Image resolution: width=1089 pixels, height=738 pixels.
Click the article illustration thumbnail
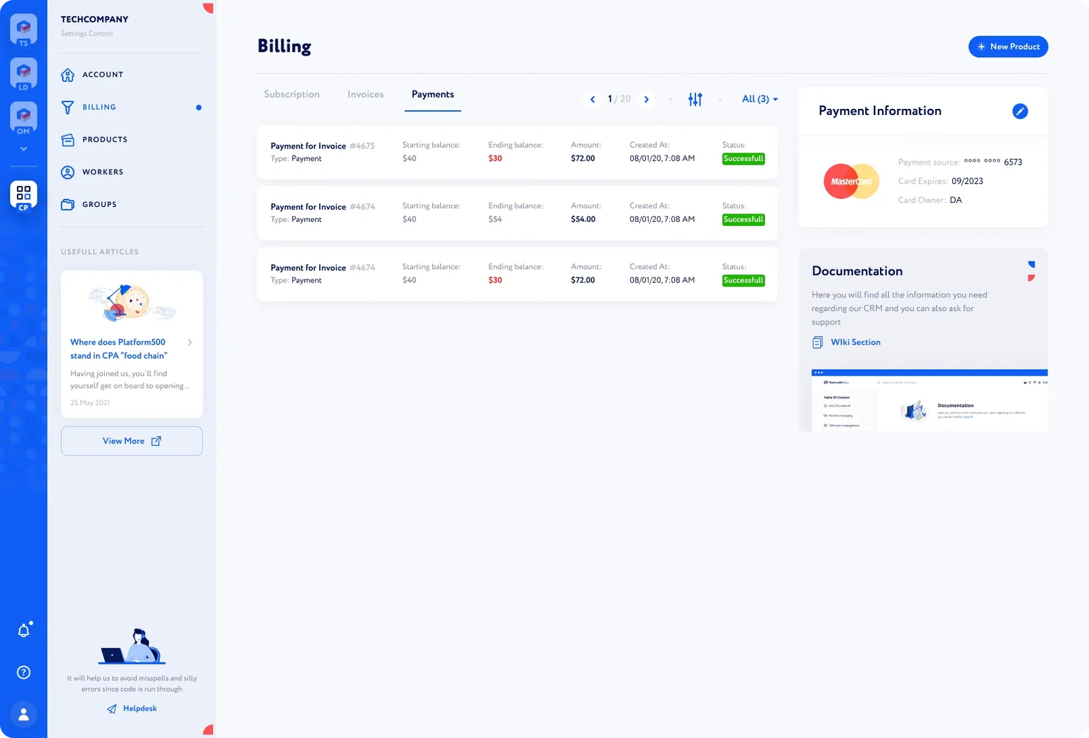(x=132, y=303)
